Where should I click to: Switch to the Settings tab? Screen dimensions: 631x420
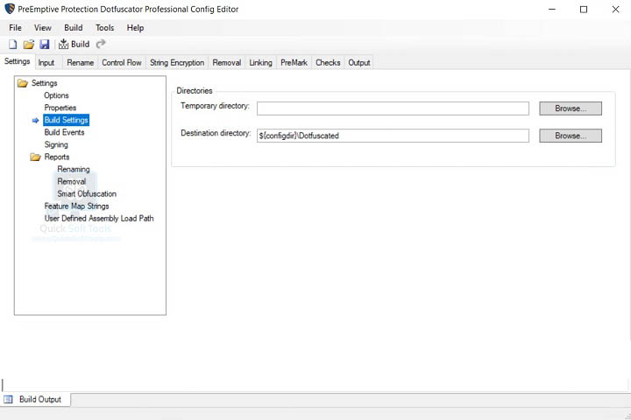pyautogui.click(x=18, y=61)
